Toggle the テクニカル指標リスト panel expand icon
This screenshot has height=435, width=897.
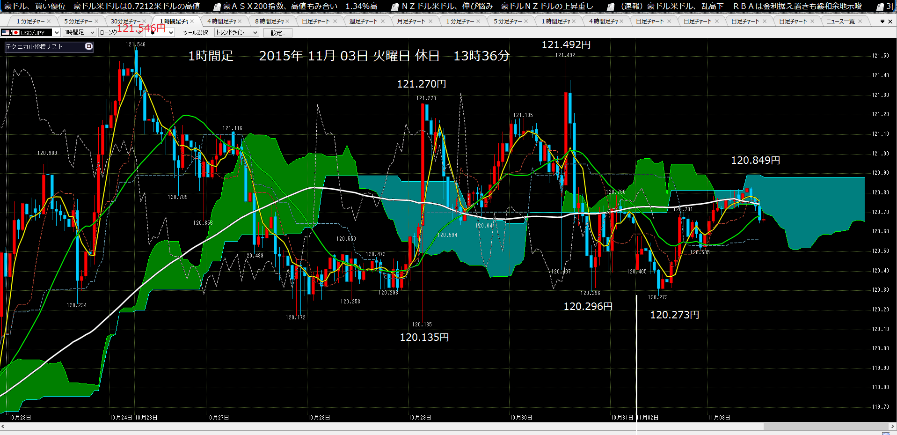click(89, 46)
